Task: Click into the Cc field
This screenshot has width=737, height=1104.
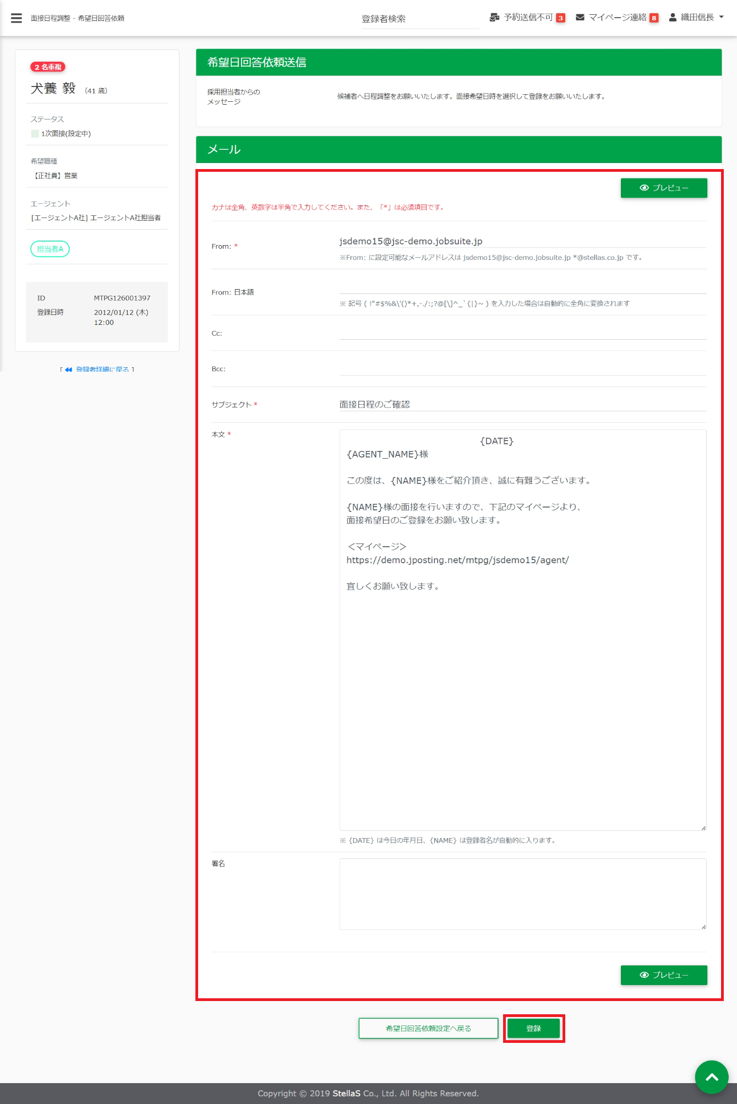Action: tap(522, 333)
